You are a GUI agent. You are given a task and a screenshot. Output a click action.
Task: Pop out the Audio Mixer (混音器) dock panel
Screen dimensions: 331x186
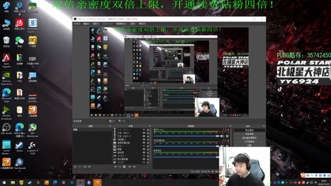tap(230, 126)
